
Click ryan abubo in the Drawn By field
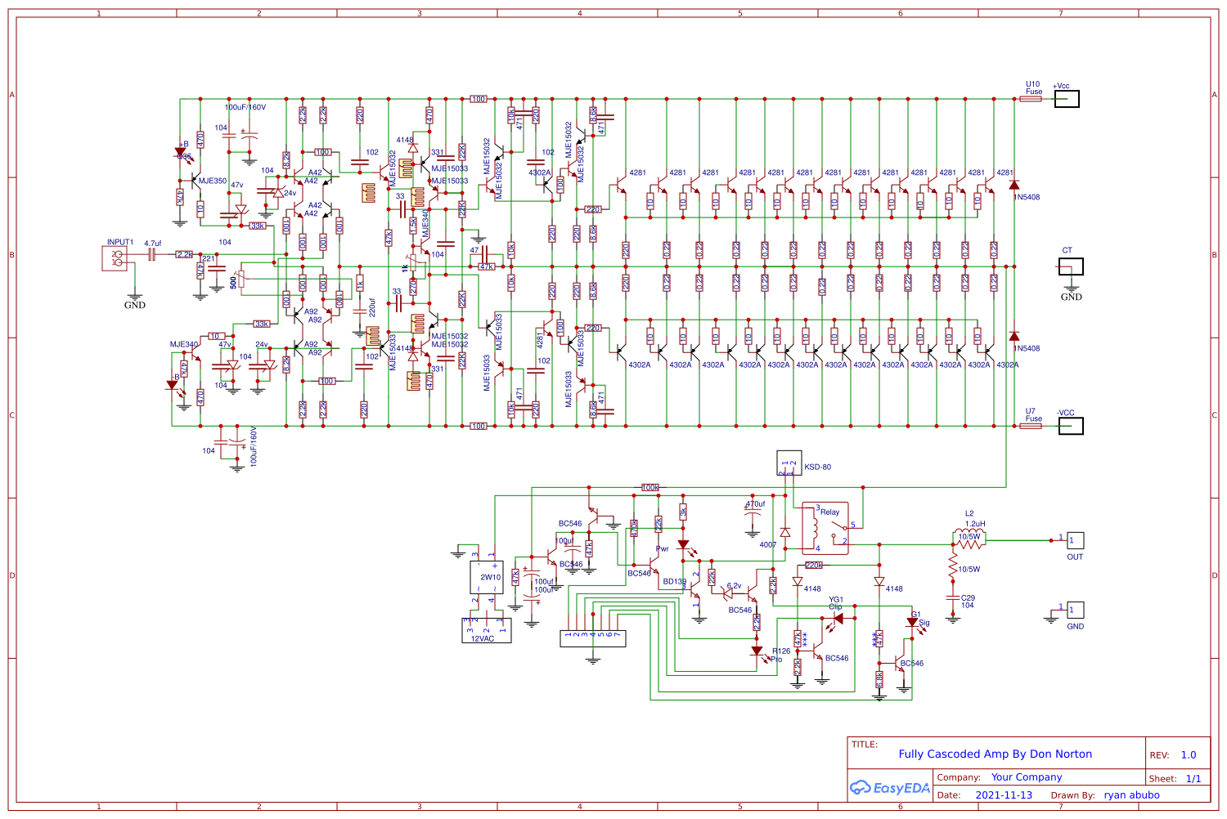1132,794
